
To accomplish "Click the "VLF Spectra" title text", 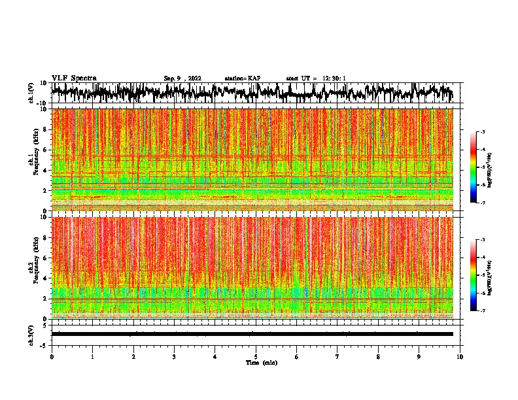I will [x=74, y=78].
